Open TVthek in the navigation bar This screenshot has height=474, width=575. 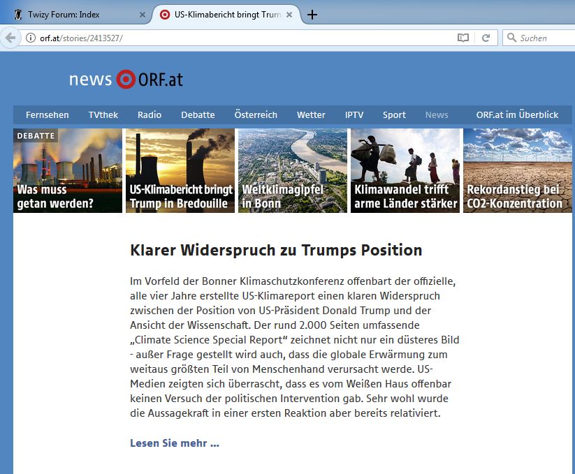click(103, 114)
